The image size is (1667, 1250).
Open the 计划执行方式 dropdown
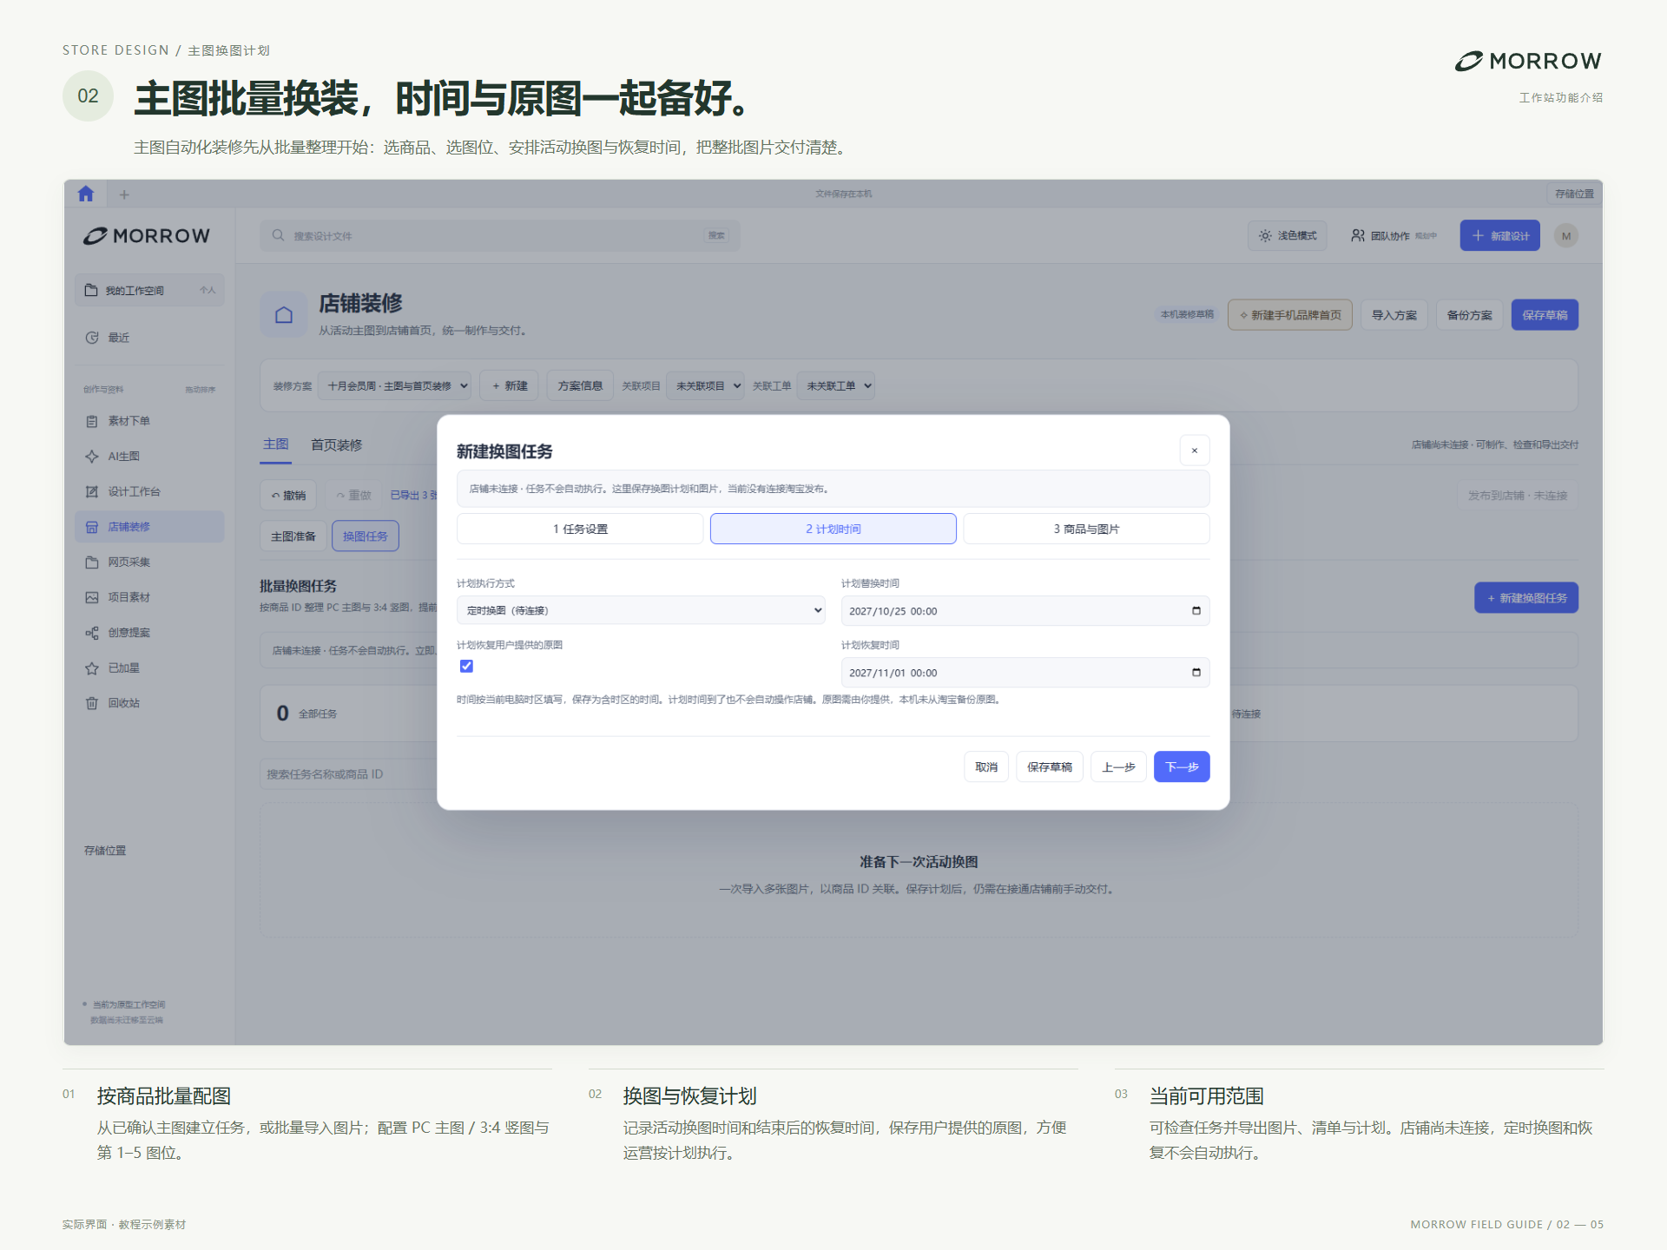641,610
